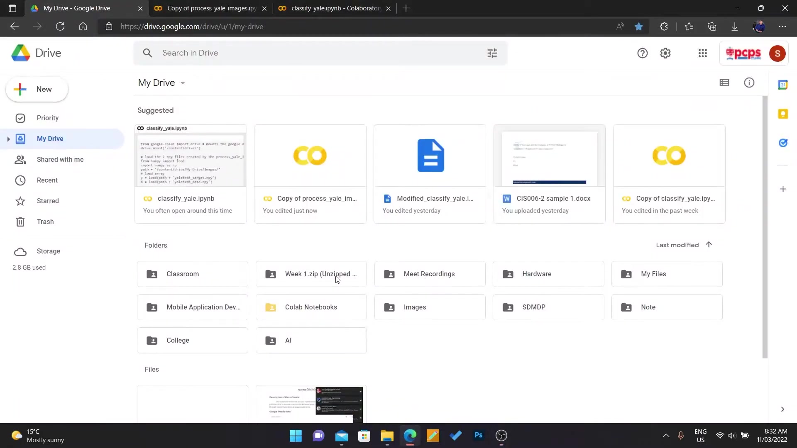Screen dimensions: 797x448
Task: Open Google apps grid
Action: click(x=702, y=53)
